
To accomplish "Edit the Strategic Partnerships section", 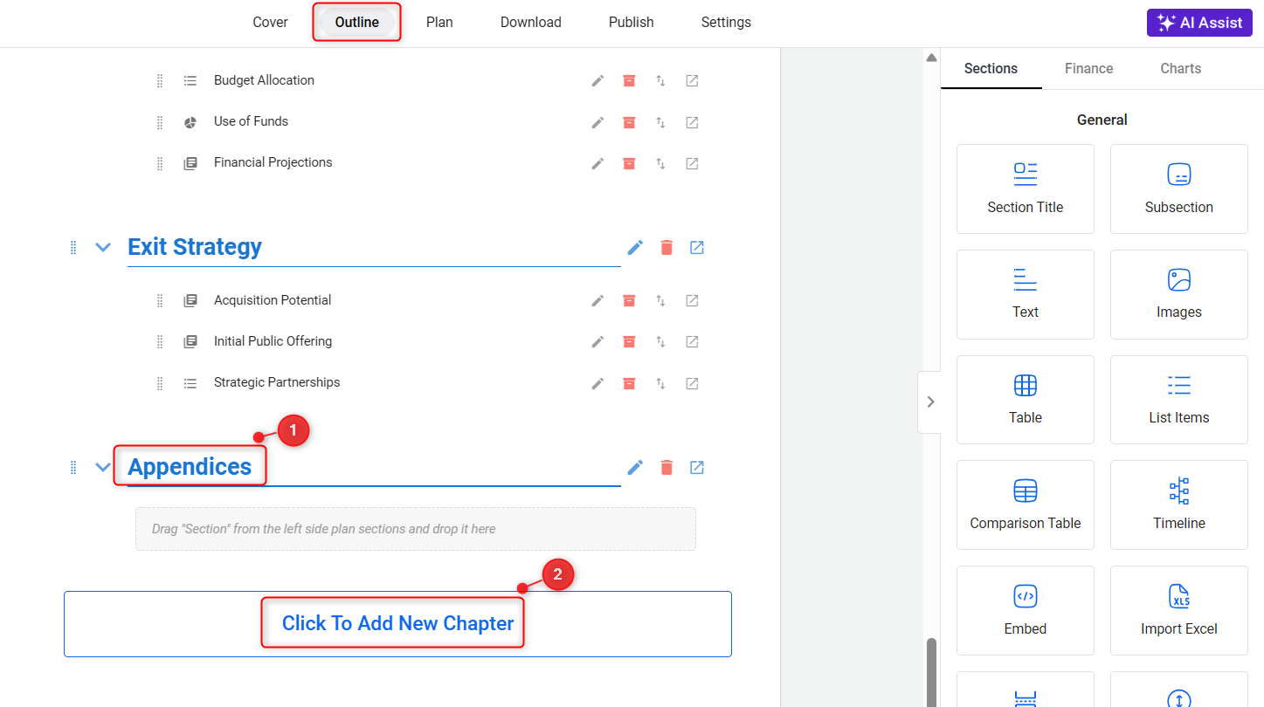I will pos(597,383).
